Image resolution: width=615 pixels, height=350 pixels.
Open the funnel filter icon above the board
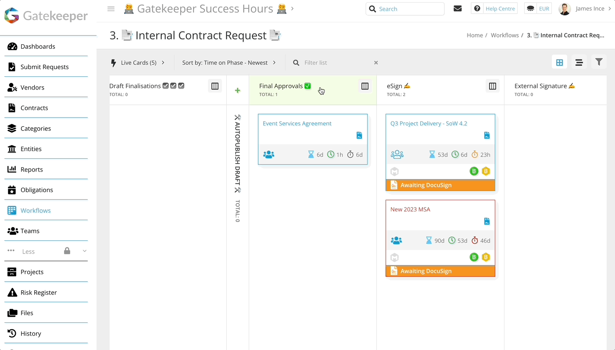[x=599, y=62]
